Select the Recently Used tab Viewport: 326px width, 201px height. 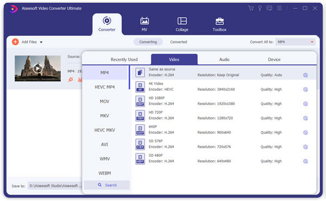[124, 59]
